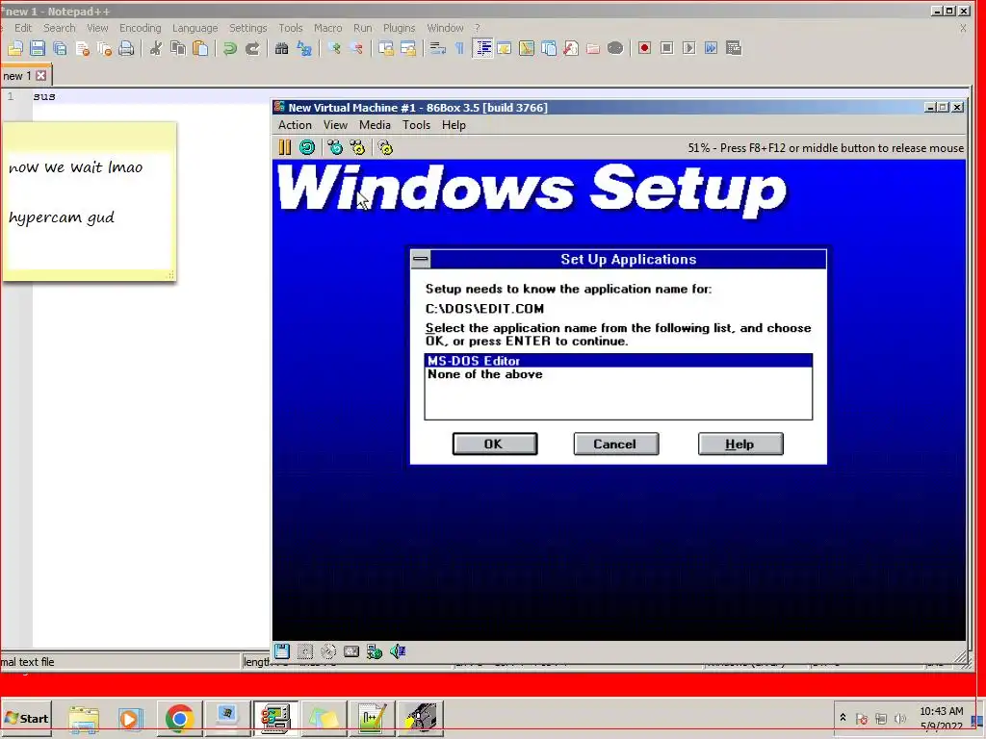Click Notepad++ Zoom In toolbar icon
986x739 pixels.
coord(334,48)
